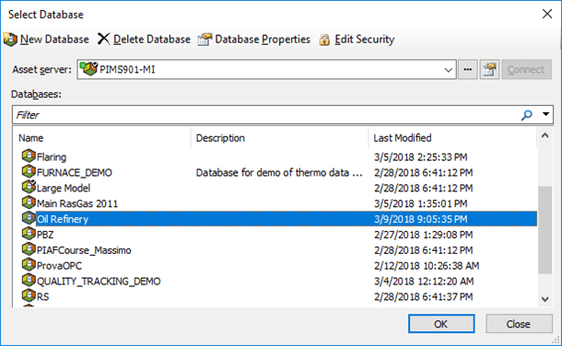Click the New Database toolbar button

pyautogui.click(x=46, y=39)
